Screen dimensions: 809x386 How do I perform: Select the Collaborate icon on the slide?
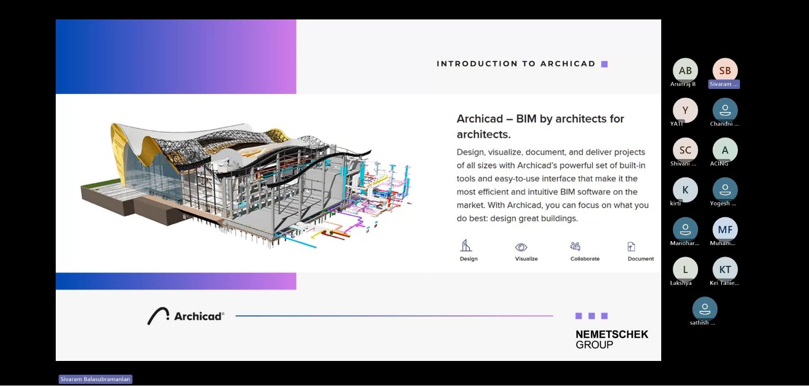pos(575,246)
